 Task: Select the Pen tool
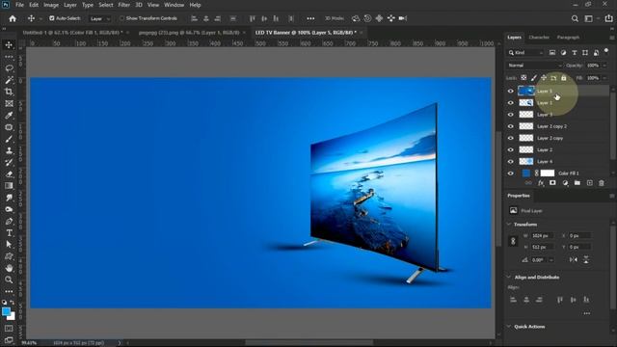(x=9, y=222)
